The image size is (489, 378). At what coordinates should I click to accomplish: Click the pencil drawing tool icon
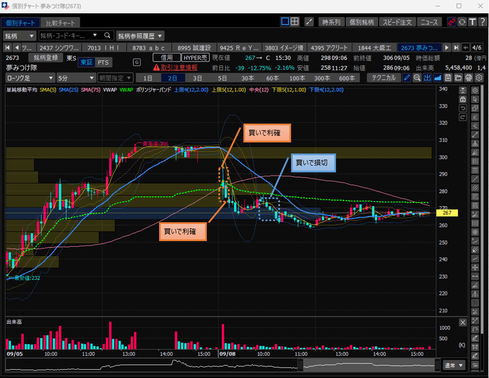pos(406,78)
